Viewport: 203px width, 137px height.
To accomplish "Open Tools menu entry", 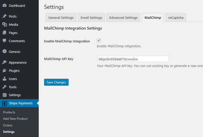I will click(x=13, y=87).
